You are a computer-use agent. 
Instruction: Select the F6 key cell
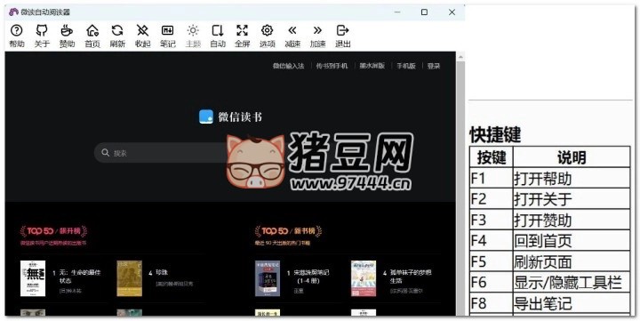click(491, 282)
